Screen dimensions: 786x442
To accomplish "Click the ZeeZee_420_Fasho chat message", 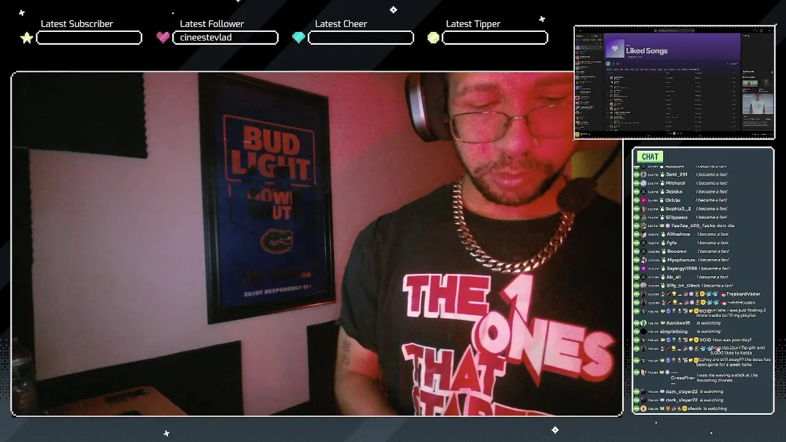I will [702, 226].
